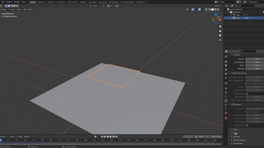
Task: Toggle X-ray view in viewport header
Action: coord(206,9)
